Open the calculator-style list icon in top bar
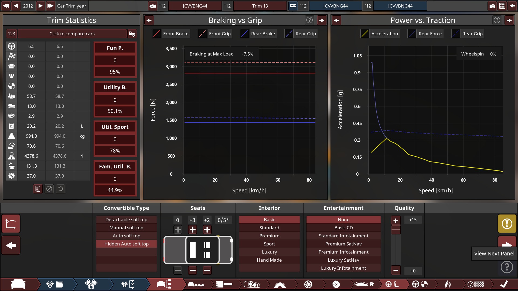 [502, 6]
